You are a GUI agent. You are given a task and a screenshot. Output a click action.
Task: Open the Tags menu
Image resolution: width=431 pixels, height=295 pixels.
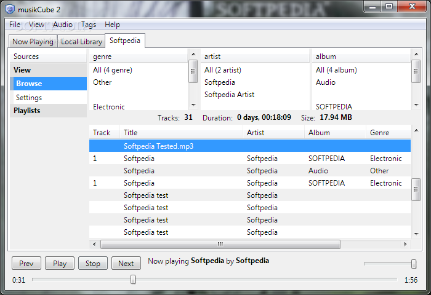89,25
